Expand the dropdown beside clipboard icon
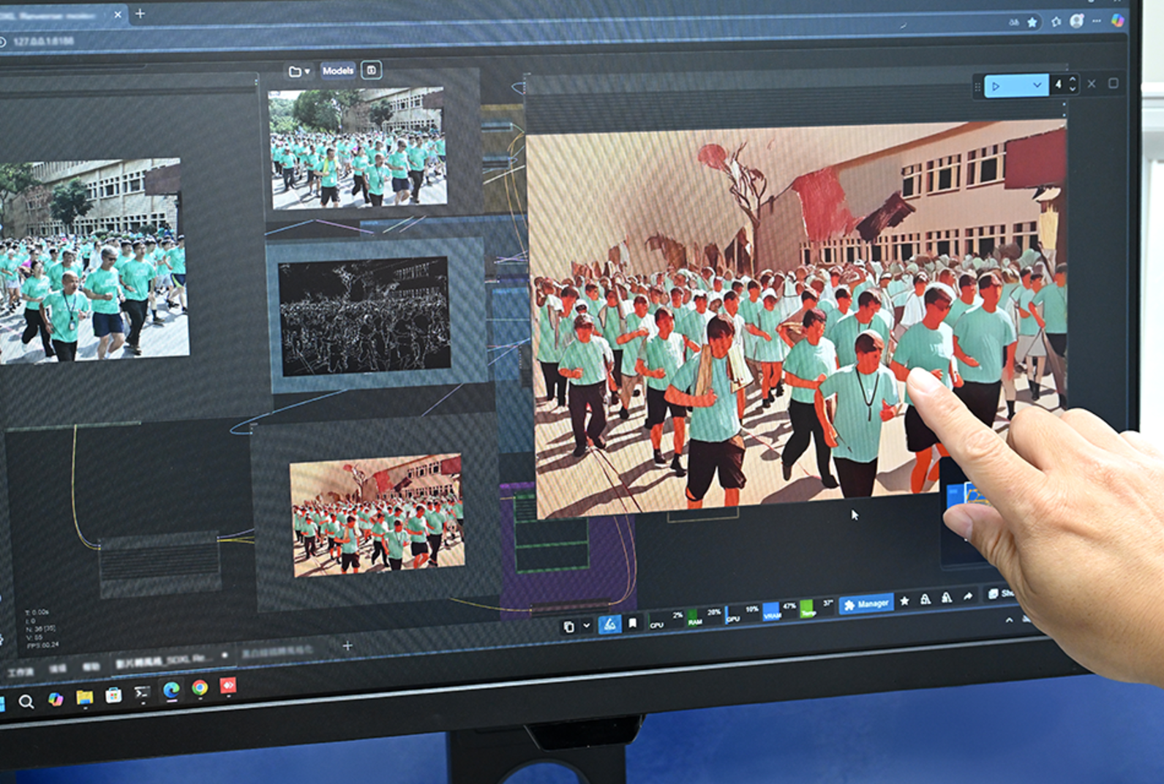This screenshot has width=1164, height=784. (586, 626)
